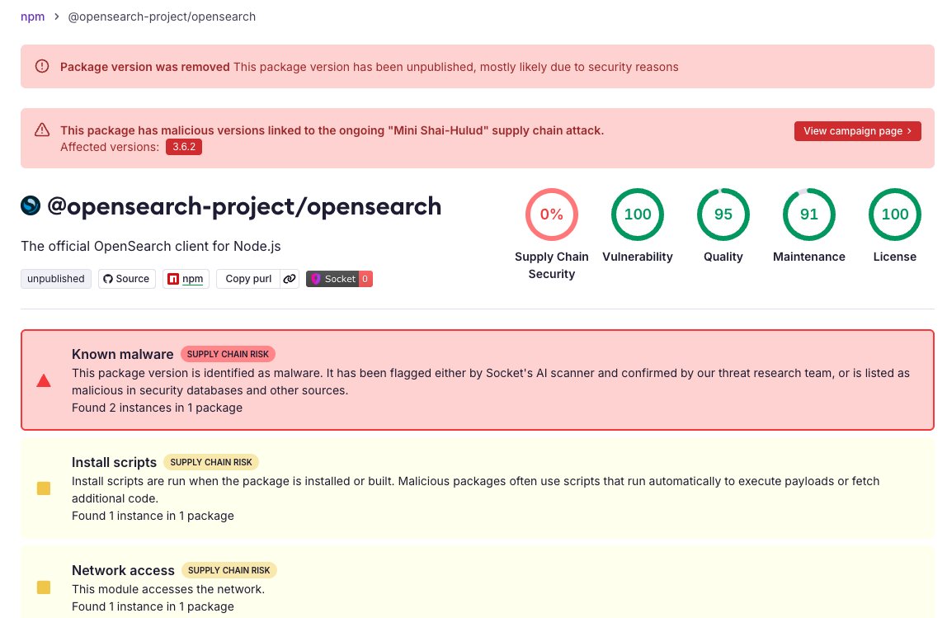This screenshot has height=618, width=947.
Task: Click the circled exclamation icon in removed banner
Action: (42, 67)
